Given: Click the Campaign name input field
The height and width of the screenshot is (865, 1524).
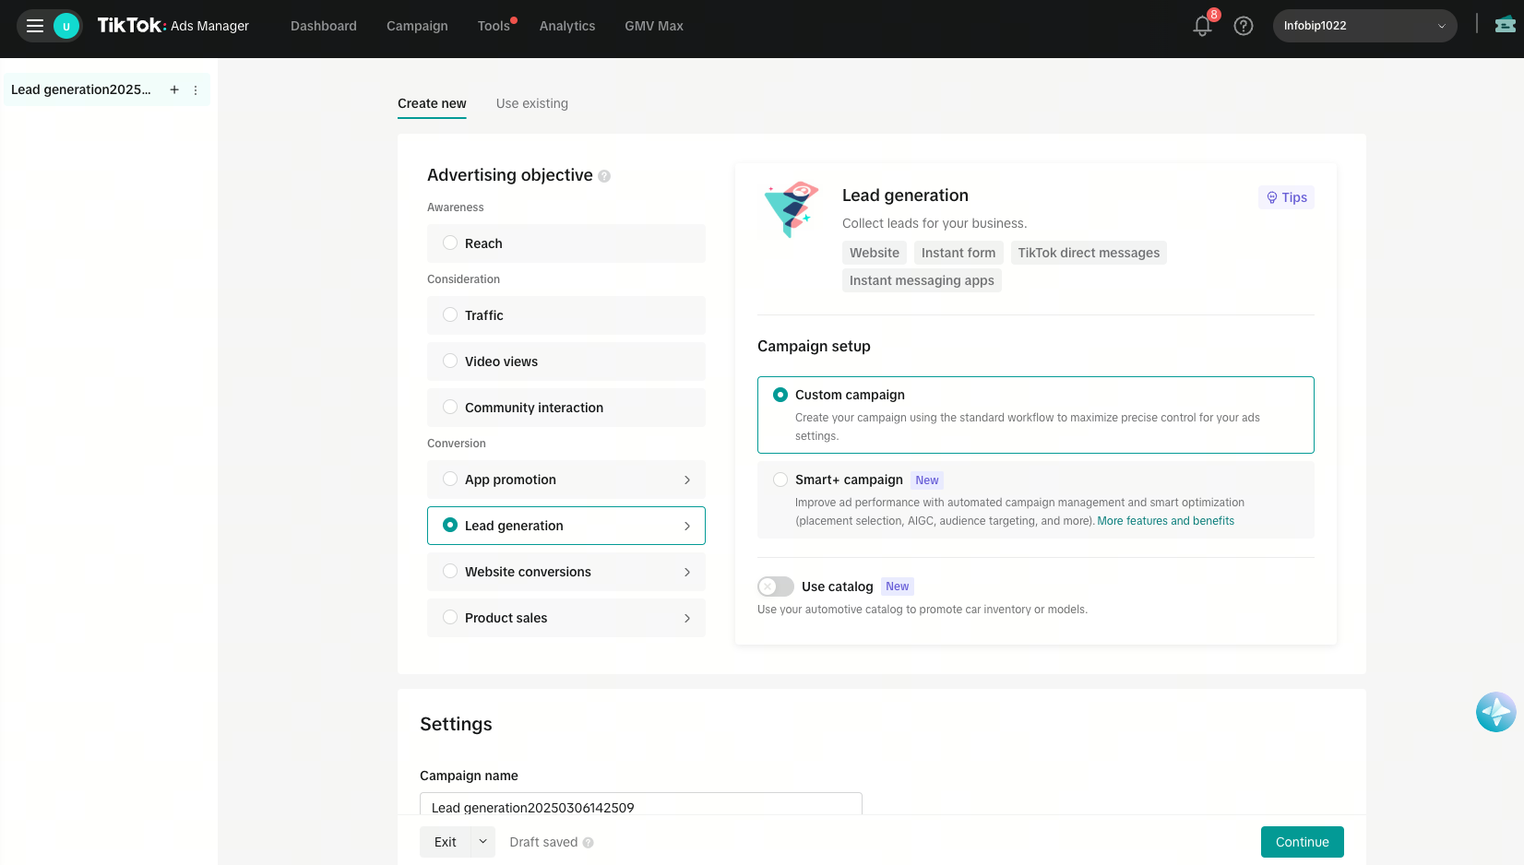Looking at the screenshot, I should 641,804.
